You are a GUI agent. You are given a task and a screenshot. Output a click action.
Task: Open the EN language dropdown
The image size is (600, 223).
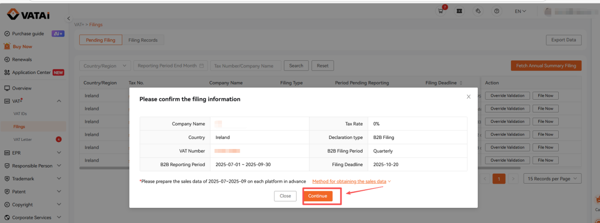pos(520,11)
